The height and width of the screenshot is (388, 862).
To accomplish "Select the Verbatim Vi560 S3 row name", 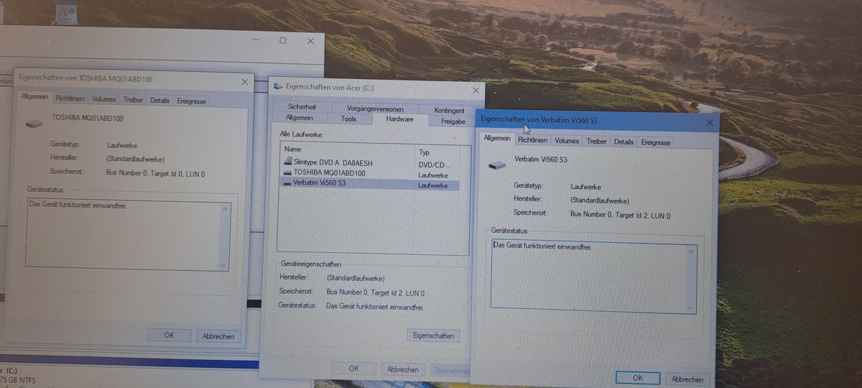I will pos(319,183).
